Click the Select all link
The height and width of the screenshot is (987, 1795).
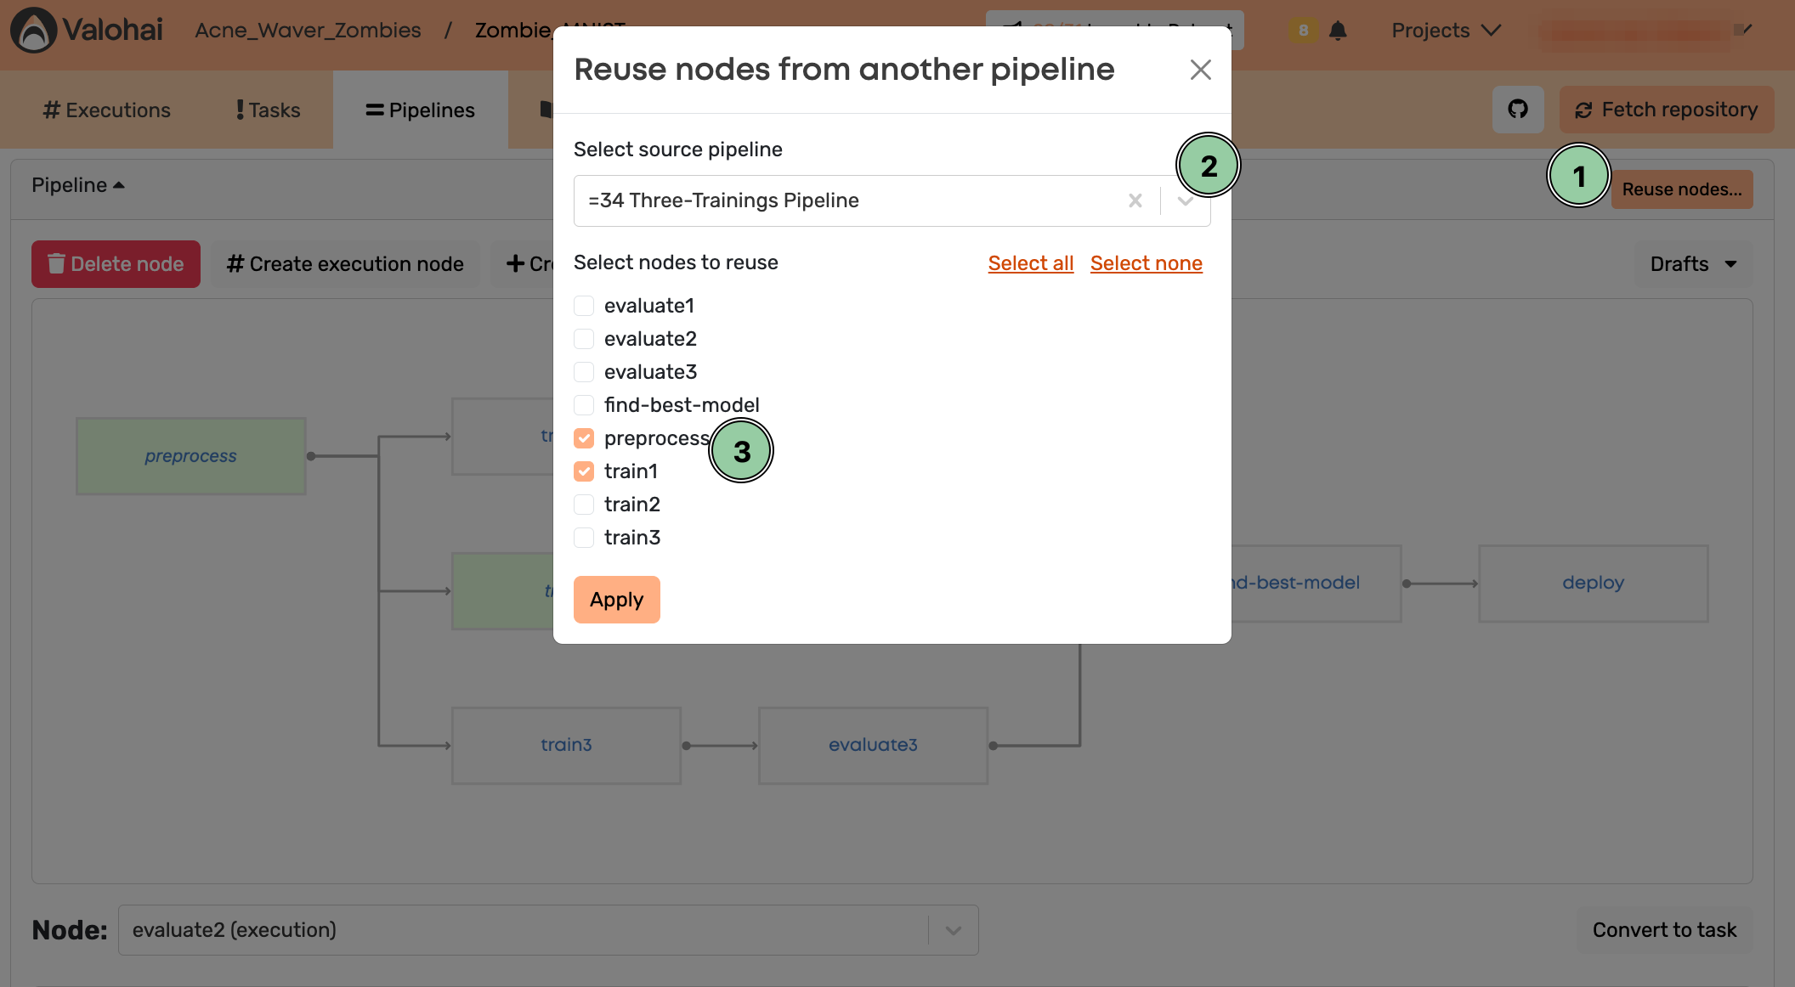pos(1030,263)
